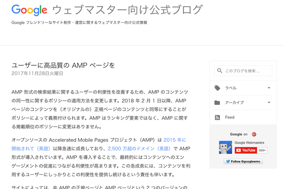Open the Feed link
The image size is (284, 189).
[x=230, y=117]
